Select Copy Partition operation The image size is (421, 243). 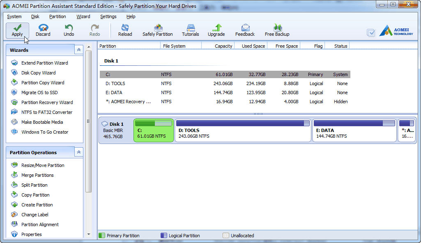coord(30,195)
